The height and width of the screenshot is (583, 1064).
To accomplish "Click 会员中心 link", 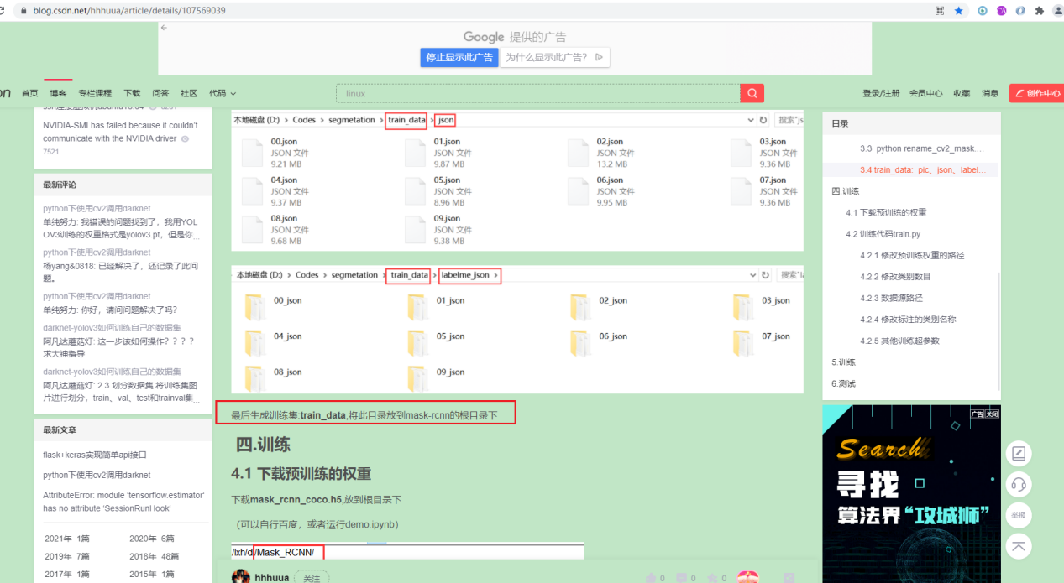I will pos(925,93).
